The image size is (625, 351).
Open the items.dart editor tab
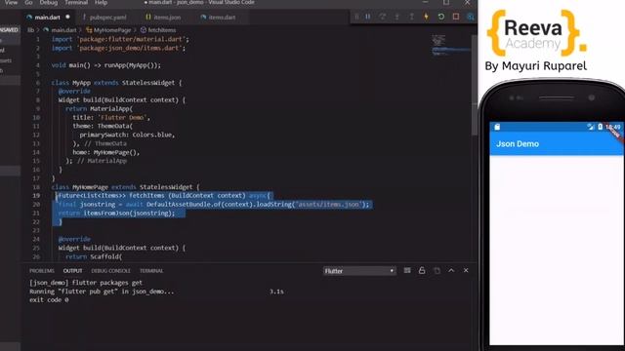[222, 18]
